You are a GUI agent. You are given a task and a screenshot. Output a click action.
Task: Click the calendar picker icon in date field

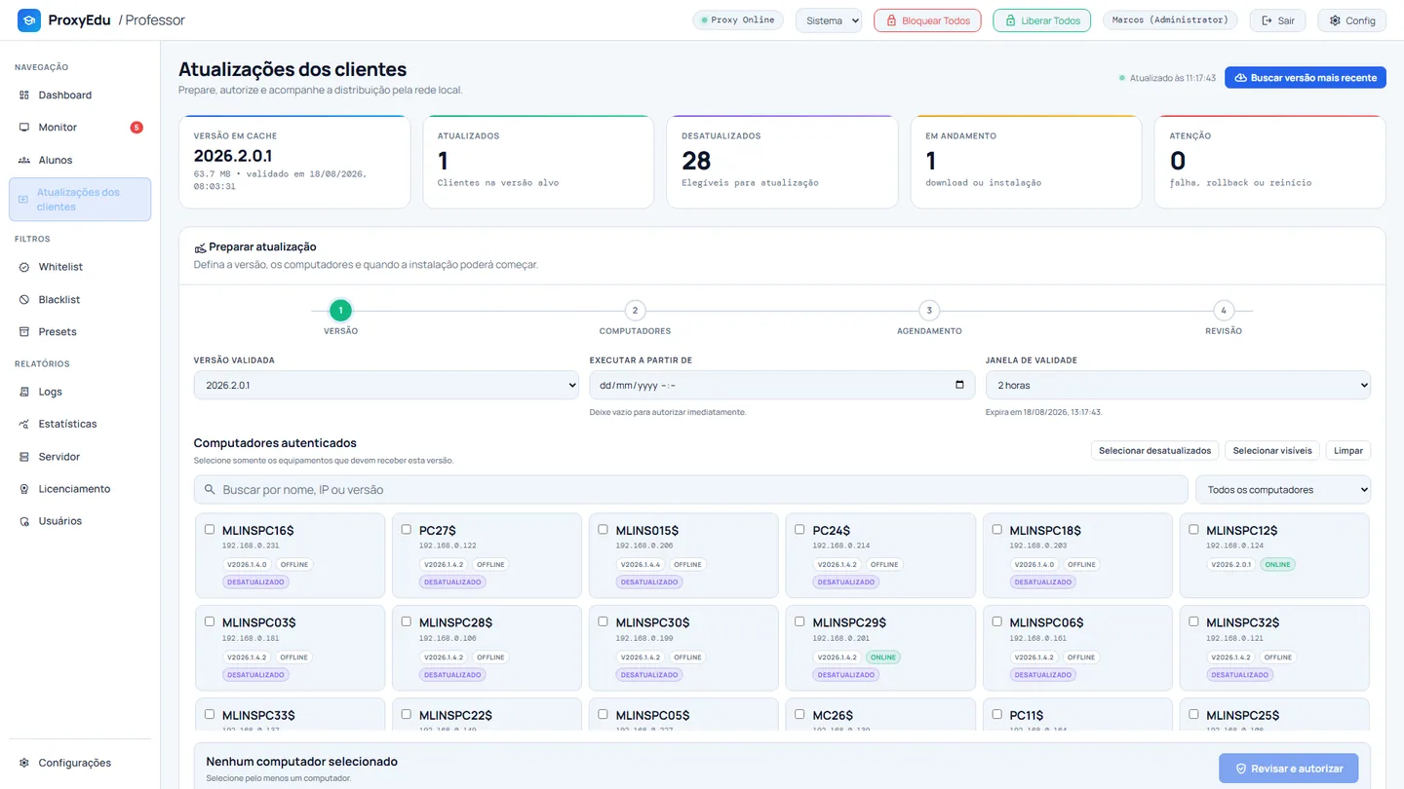[x=959, y=385]
